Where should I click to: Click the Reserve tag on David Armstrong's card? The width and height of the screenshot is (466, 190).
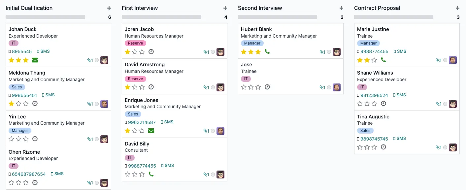pyautogui.click(x=135, y=79)
